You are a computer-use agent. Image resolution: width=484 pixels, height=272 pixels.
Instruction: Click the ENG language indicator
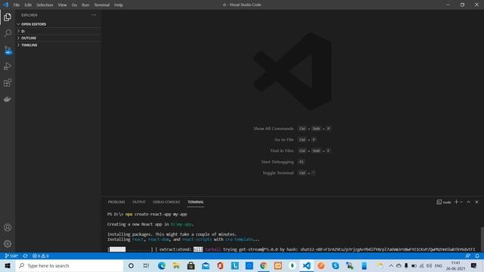click(x=439, y=265)
